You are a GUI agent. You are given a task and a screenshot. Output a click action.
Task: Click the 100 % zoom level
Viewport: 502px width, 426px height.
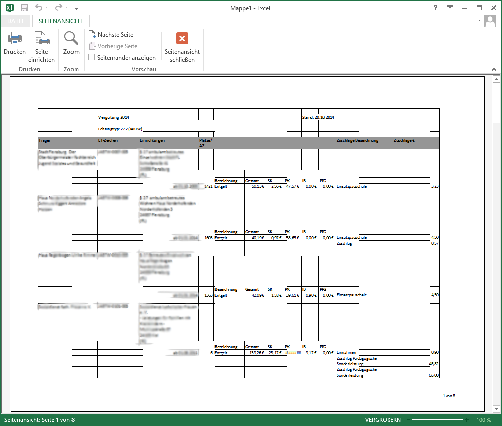click(x=484, y=420)
